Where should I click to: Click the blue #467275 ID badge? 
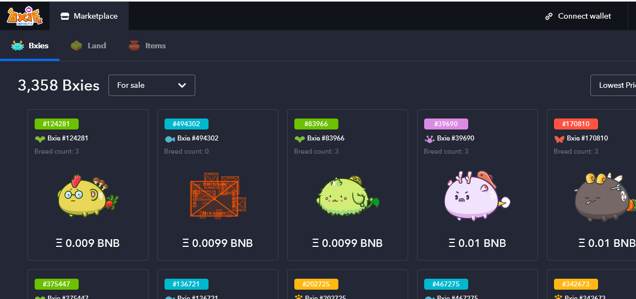pos(446,284)
